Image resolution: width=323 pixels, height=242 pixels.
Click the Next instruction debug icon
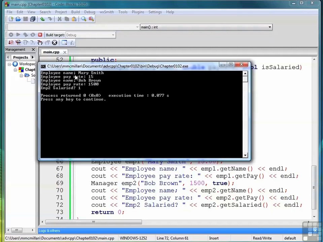click(33, 43)
